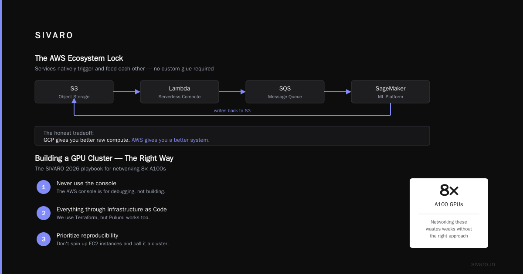
Task: Click 'The AWS Ecosystem Lock' heading
Action: pyautogui.click(x=79, y=58)
